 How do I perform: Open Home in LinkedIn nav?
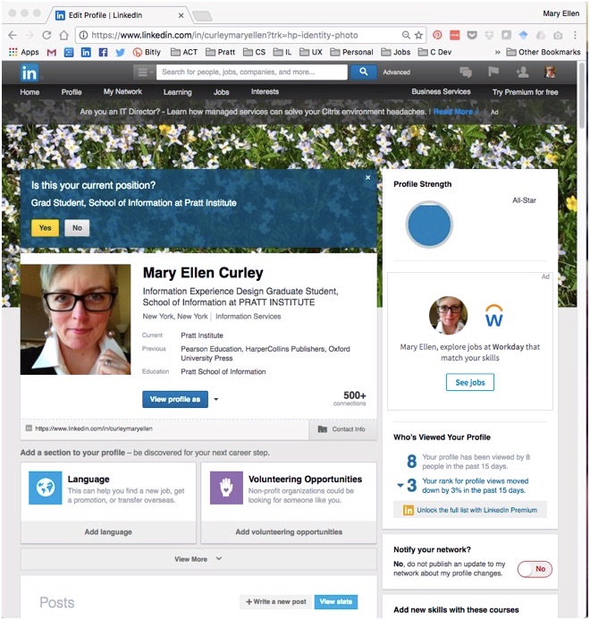pos(29,92)
